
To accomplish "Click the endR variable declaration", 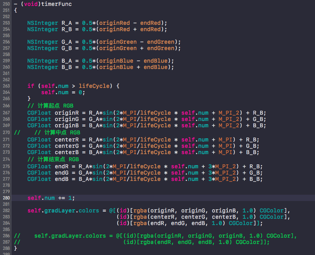I will click(62, 167).
